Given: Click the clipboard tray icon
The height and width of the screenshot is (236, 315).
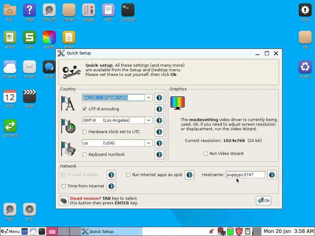Looking at the screenshot, I should (248, 231).
